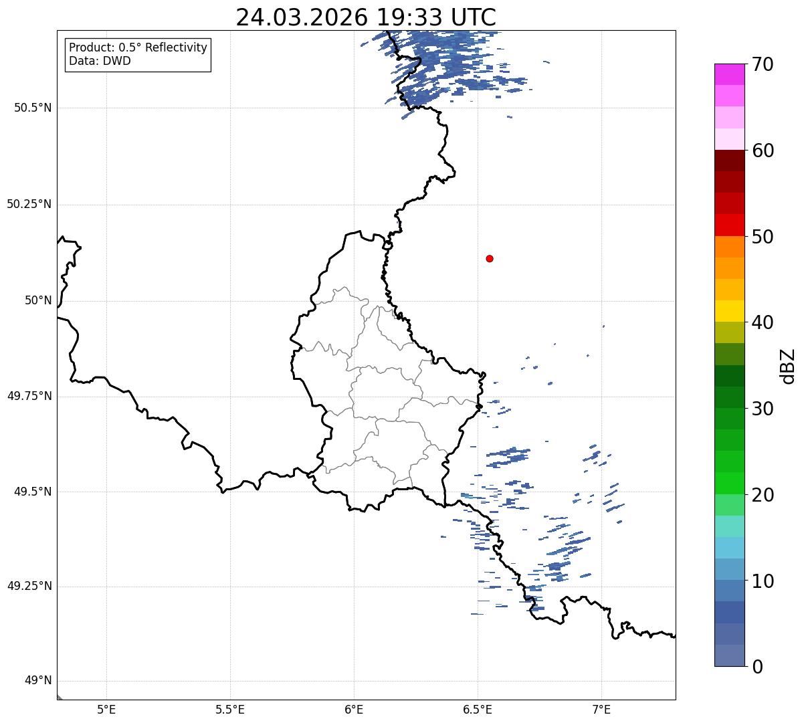Click the colorbar '10' tick label
Viewport: 804px width, 723px height.
point(763,581)
